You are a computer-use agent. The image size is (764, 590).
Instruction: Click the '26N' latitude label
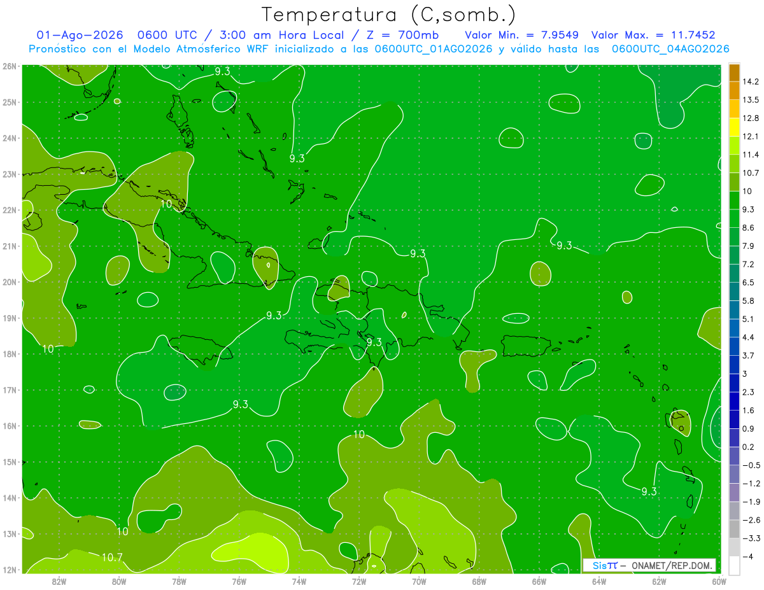[x=10, y=66]
